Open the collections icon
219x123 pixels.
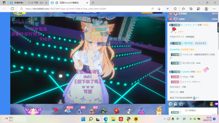(x=191, y=9)
